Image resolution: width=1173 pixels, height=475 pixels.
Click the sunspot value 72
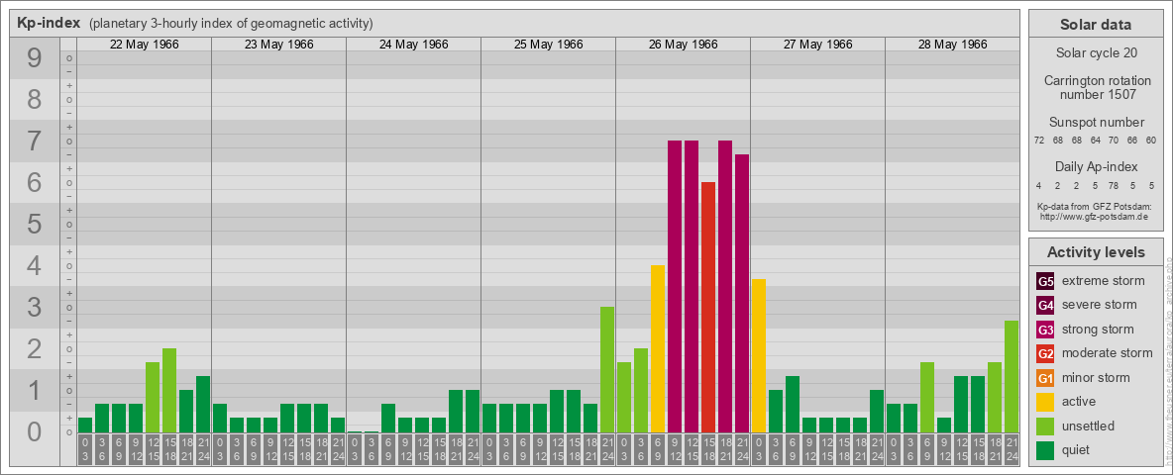point(1039,141)
